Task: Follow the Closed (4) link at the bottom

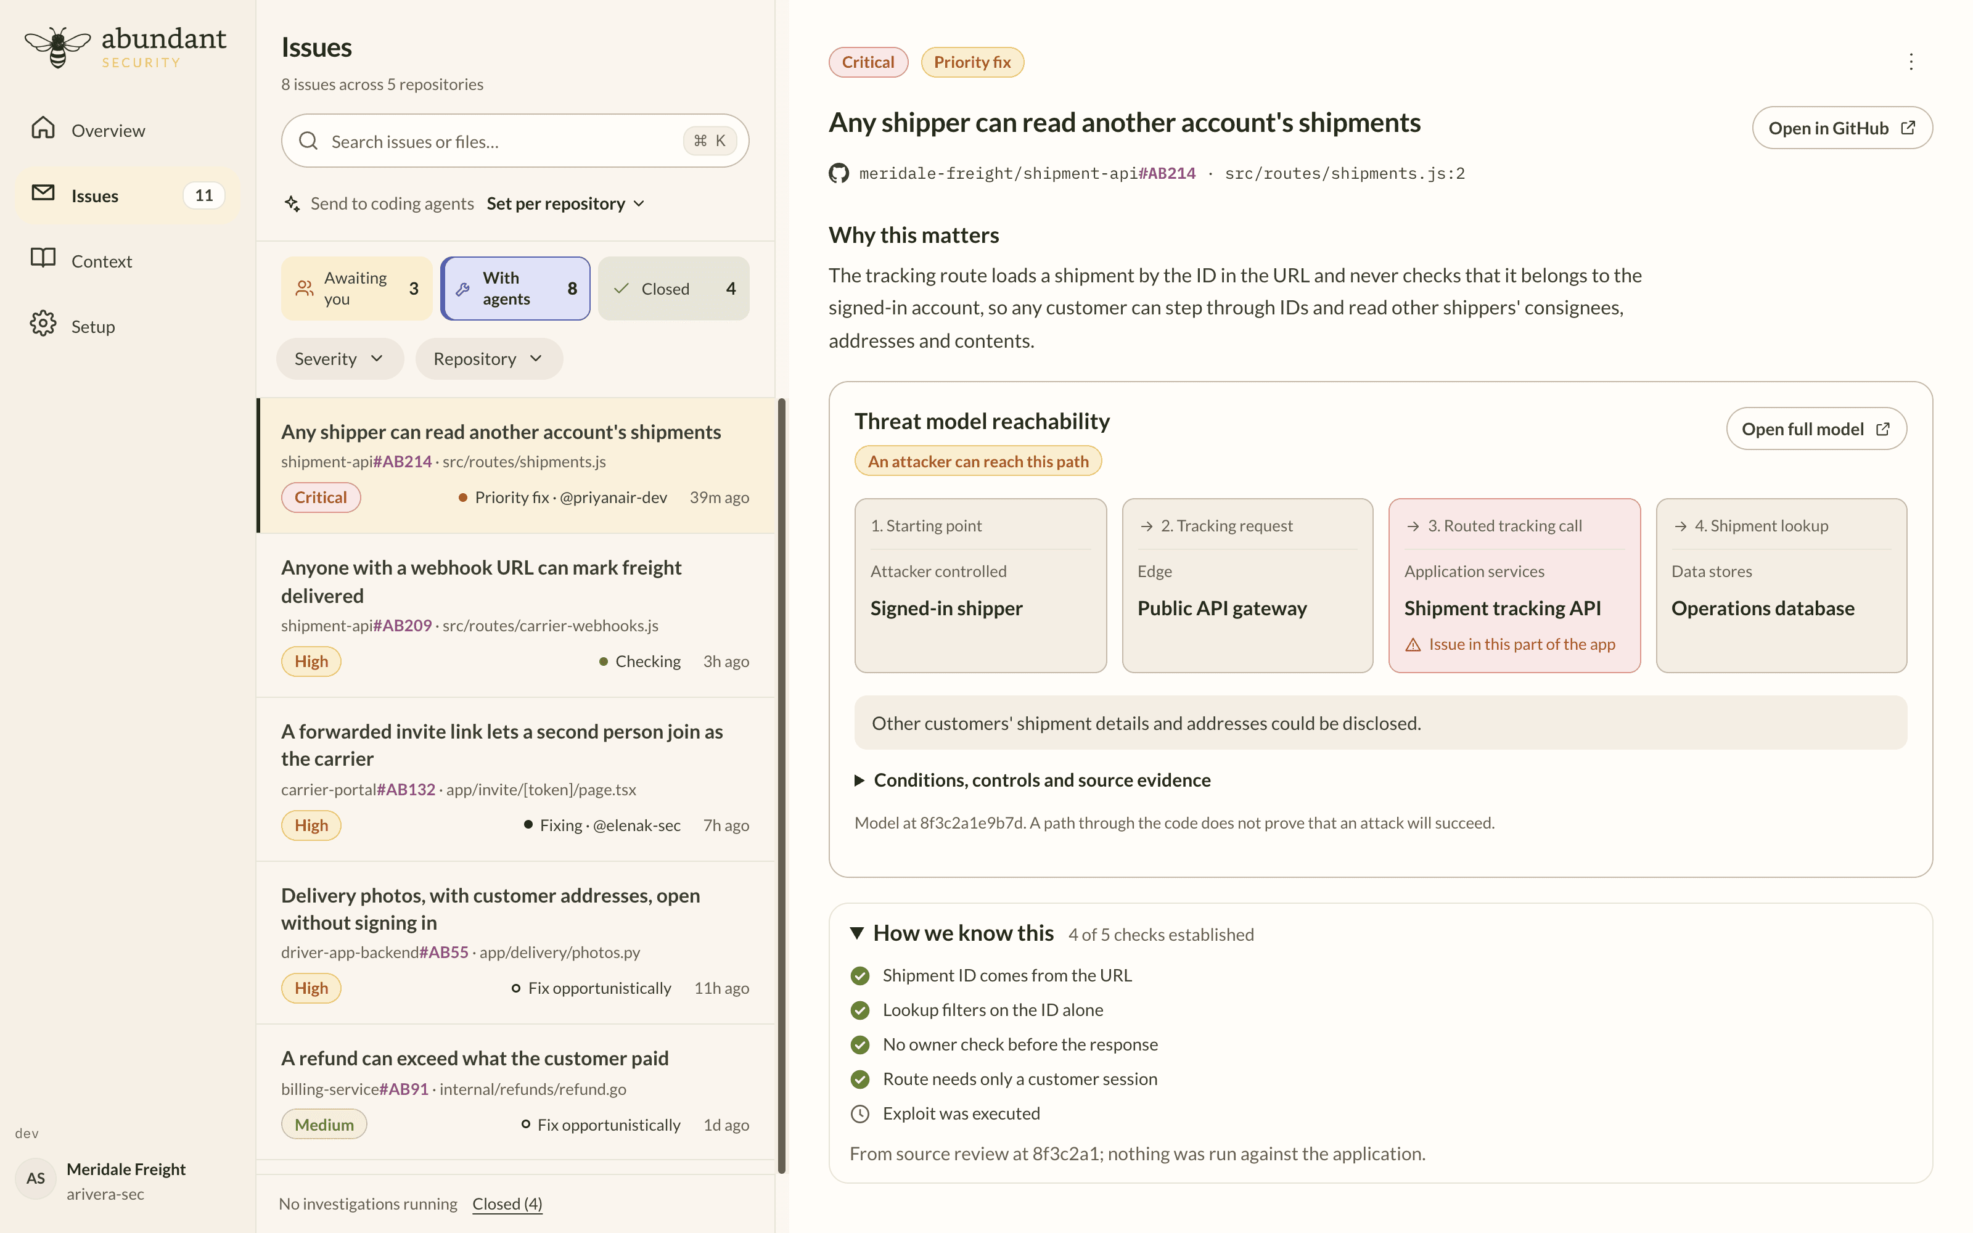Action: pyautogui.click(x=507, y=1203)
